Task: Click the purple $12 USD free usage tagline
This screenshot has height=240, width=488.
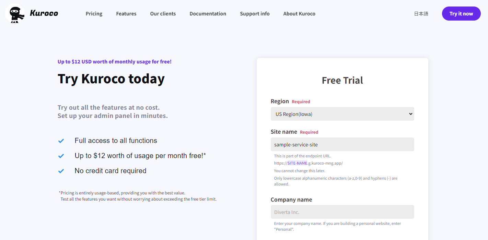Action: pos(115,62)
